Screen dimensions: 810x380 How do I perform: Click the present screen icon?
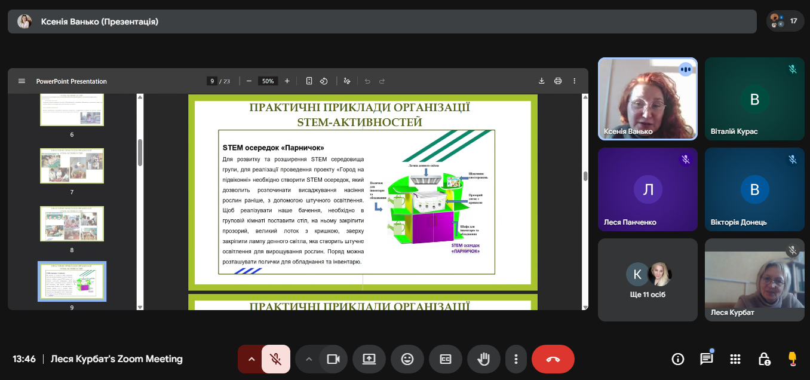369,359
